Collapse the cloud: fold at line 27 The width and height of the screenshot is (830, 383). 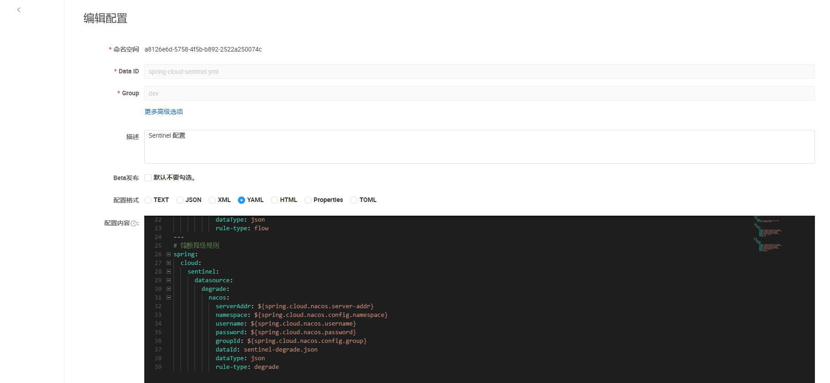click(168, 263)
